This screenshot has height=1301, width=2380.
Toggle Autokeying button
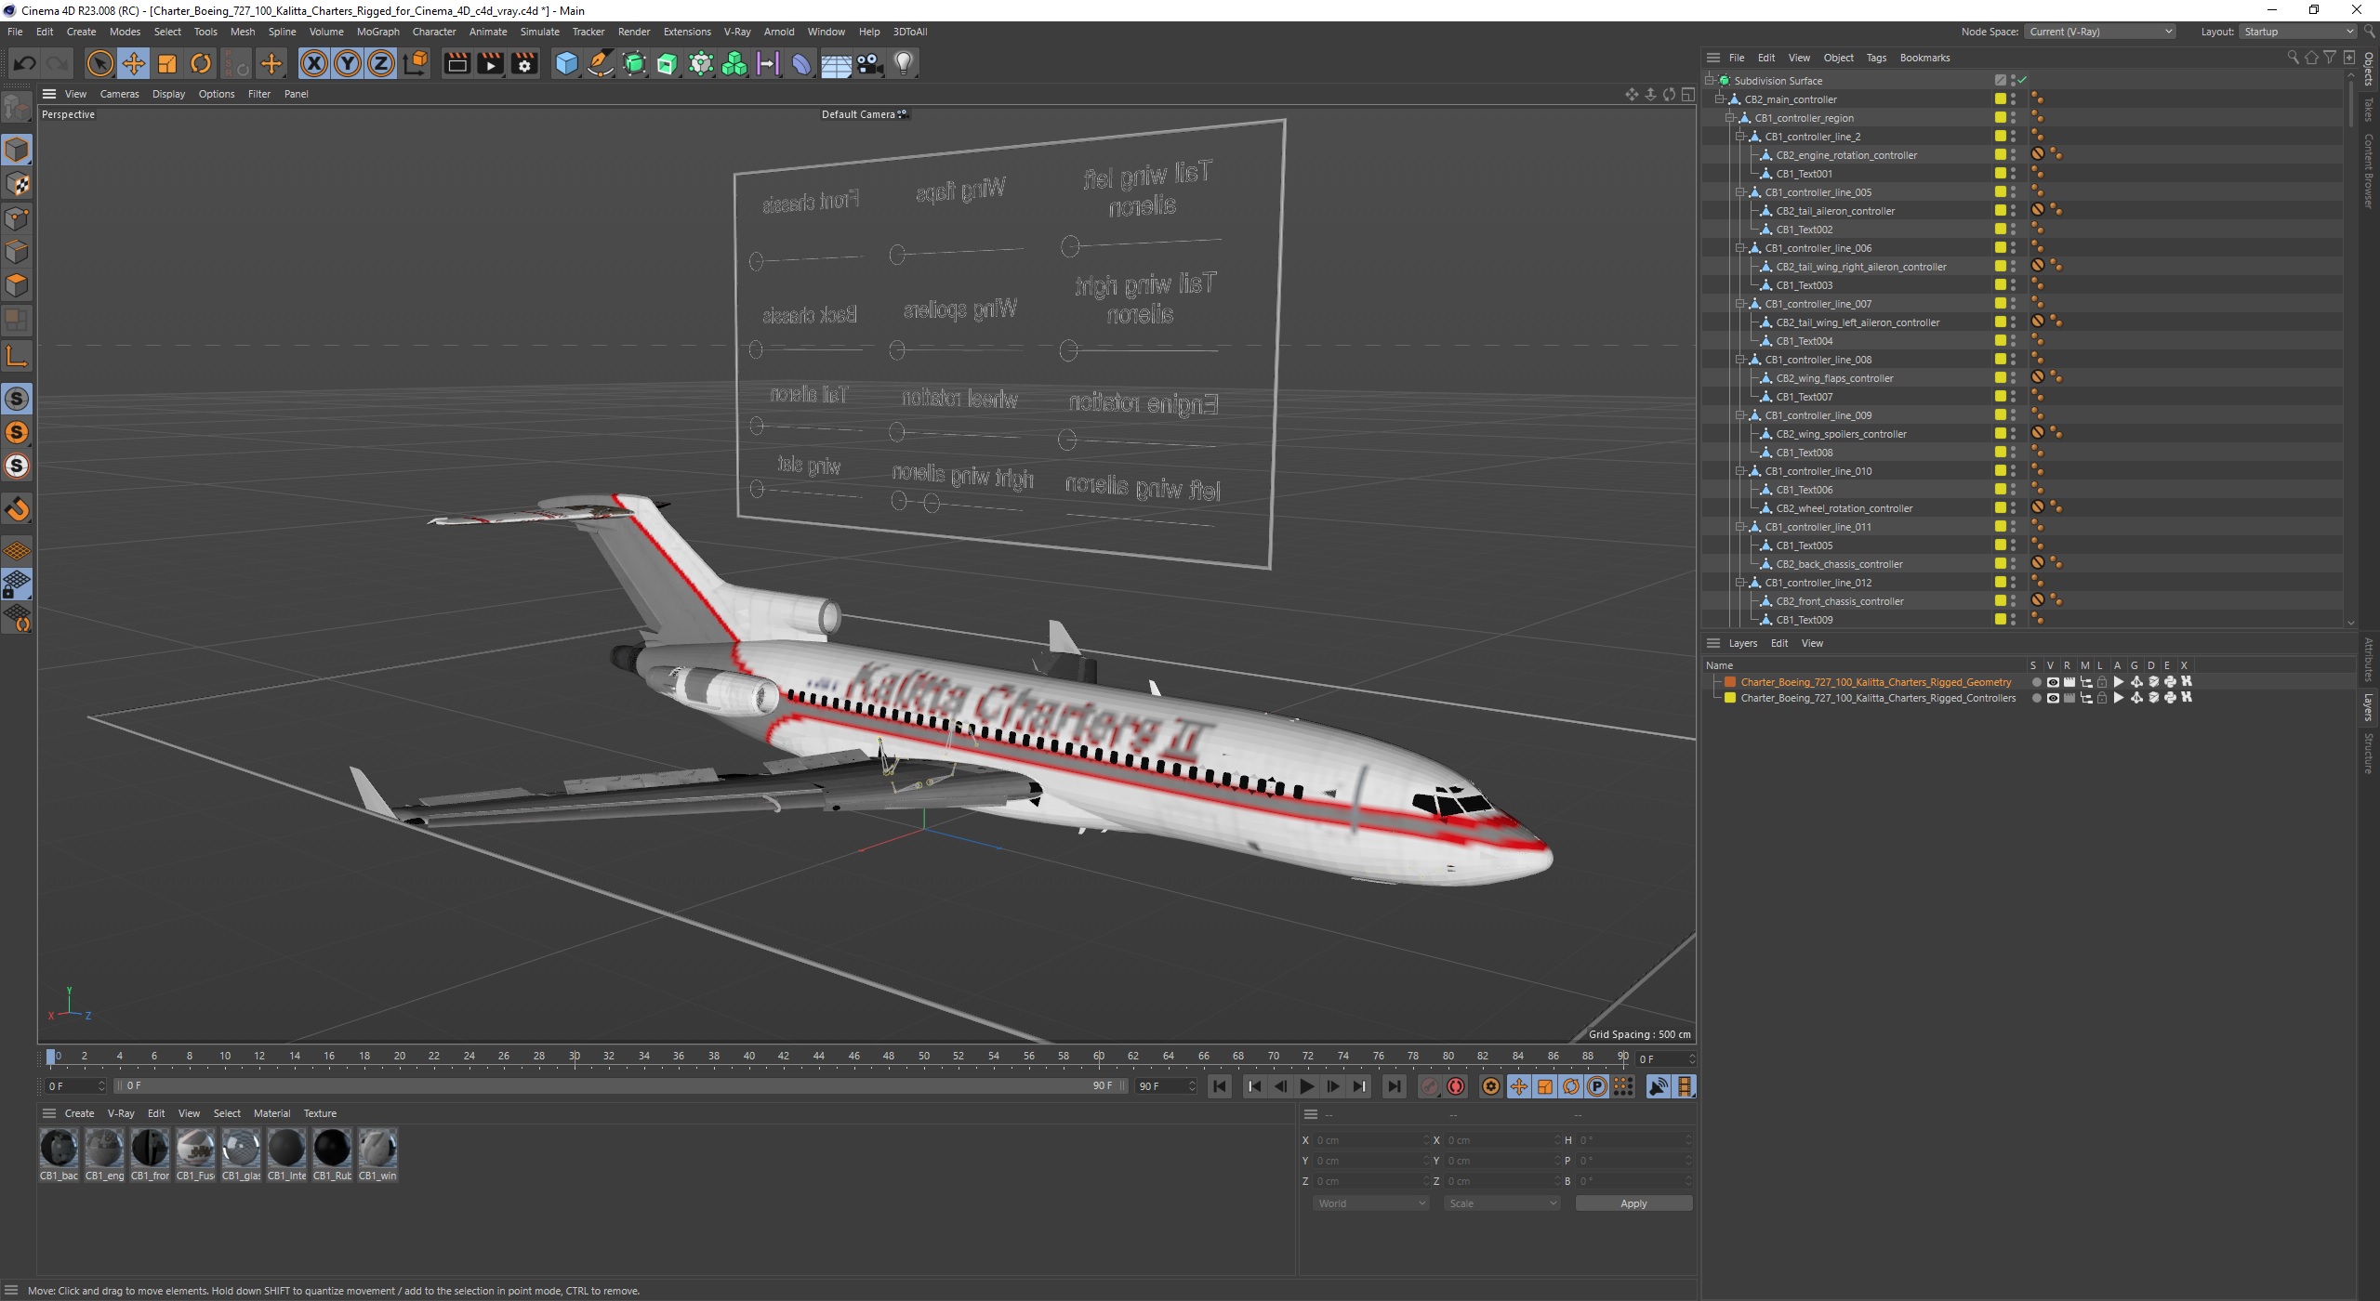pyautogui.click(x=1456, y=1086)
